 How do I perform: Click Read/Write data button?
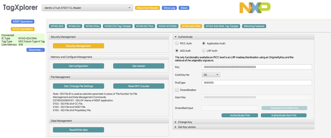coord(79,130)
